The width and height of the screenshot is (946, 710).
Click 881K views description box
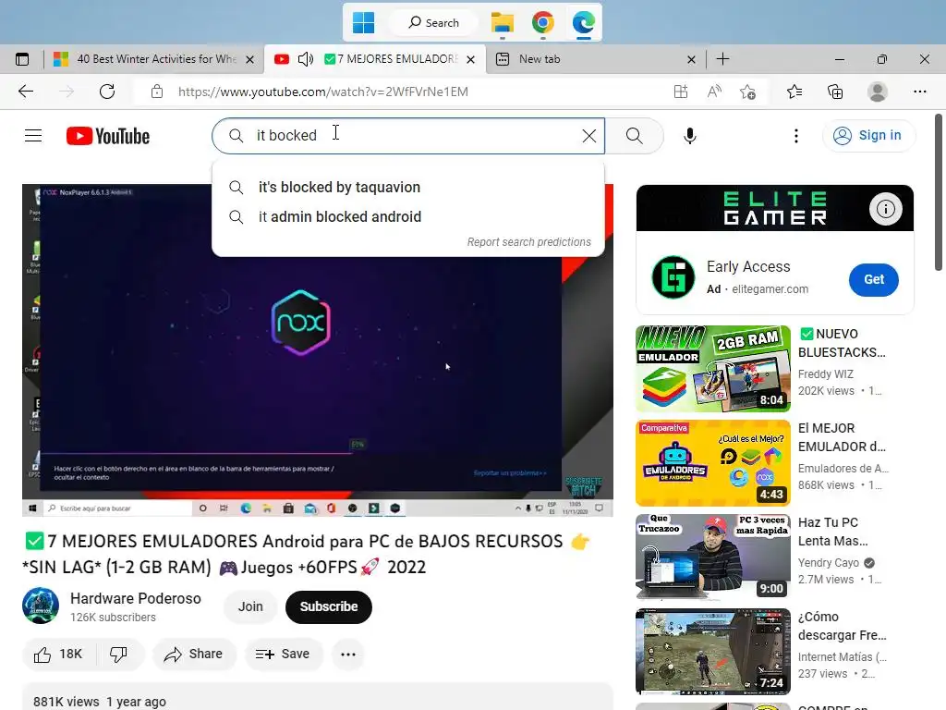[318, 697]
